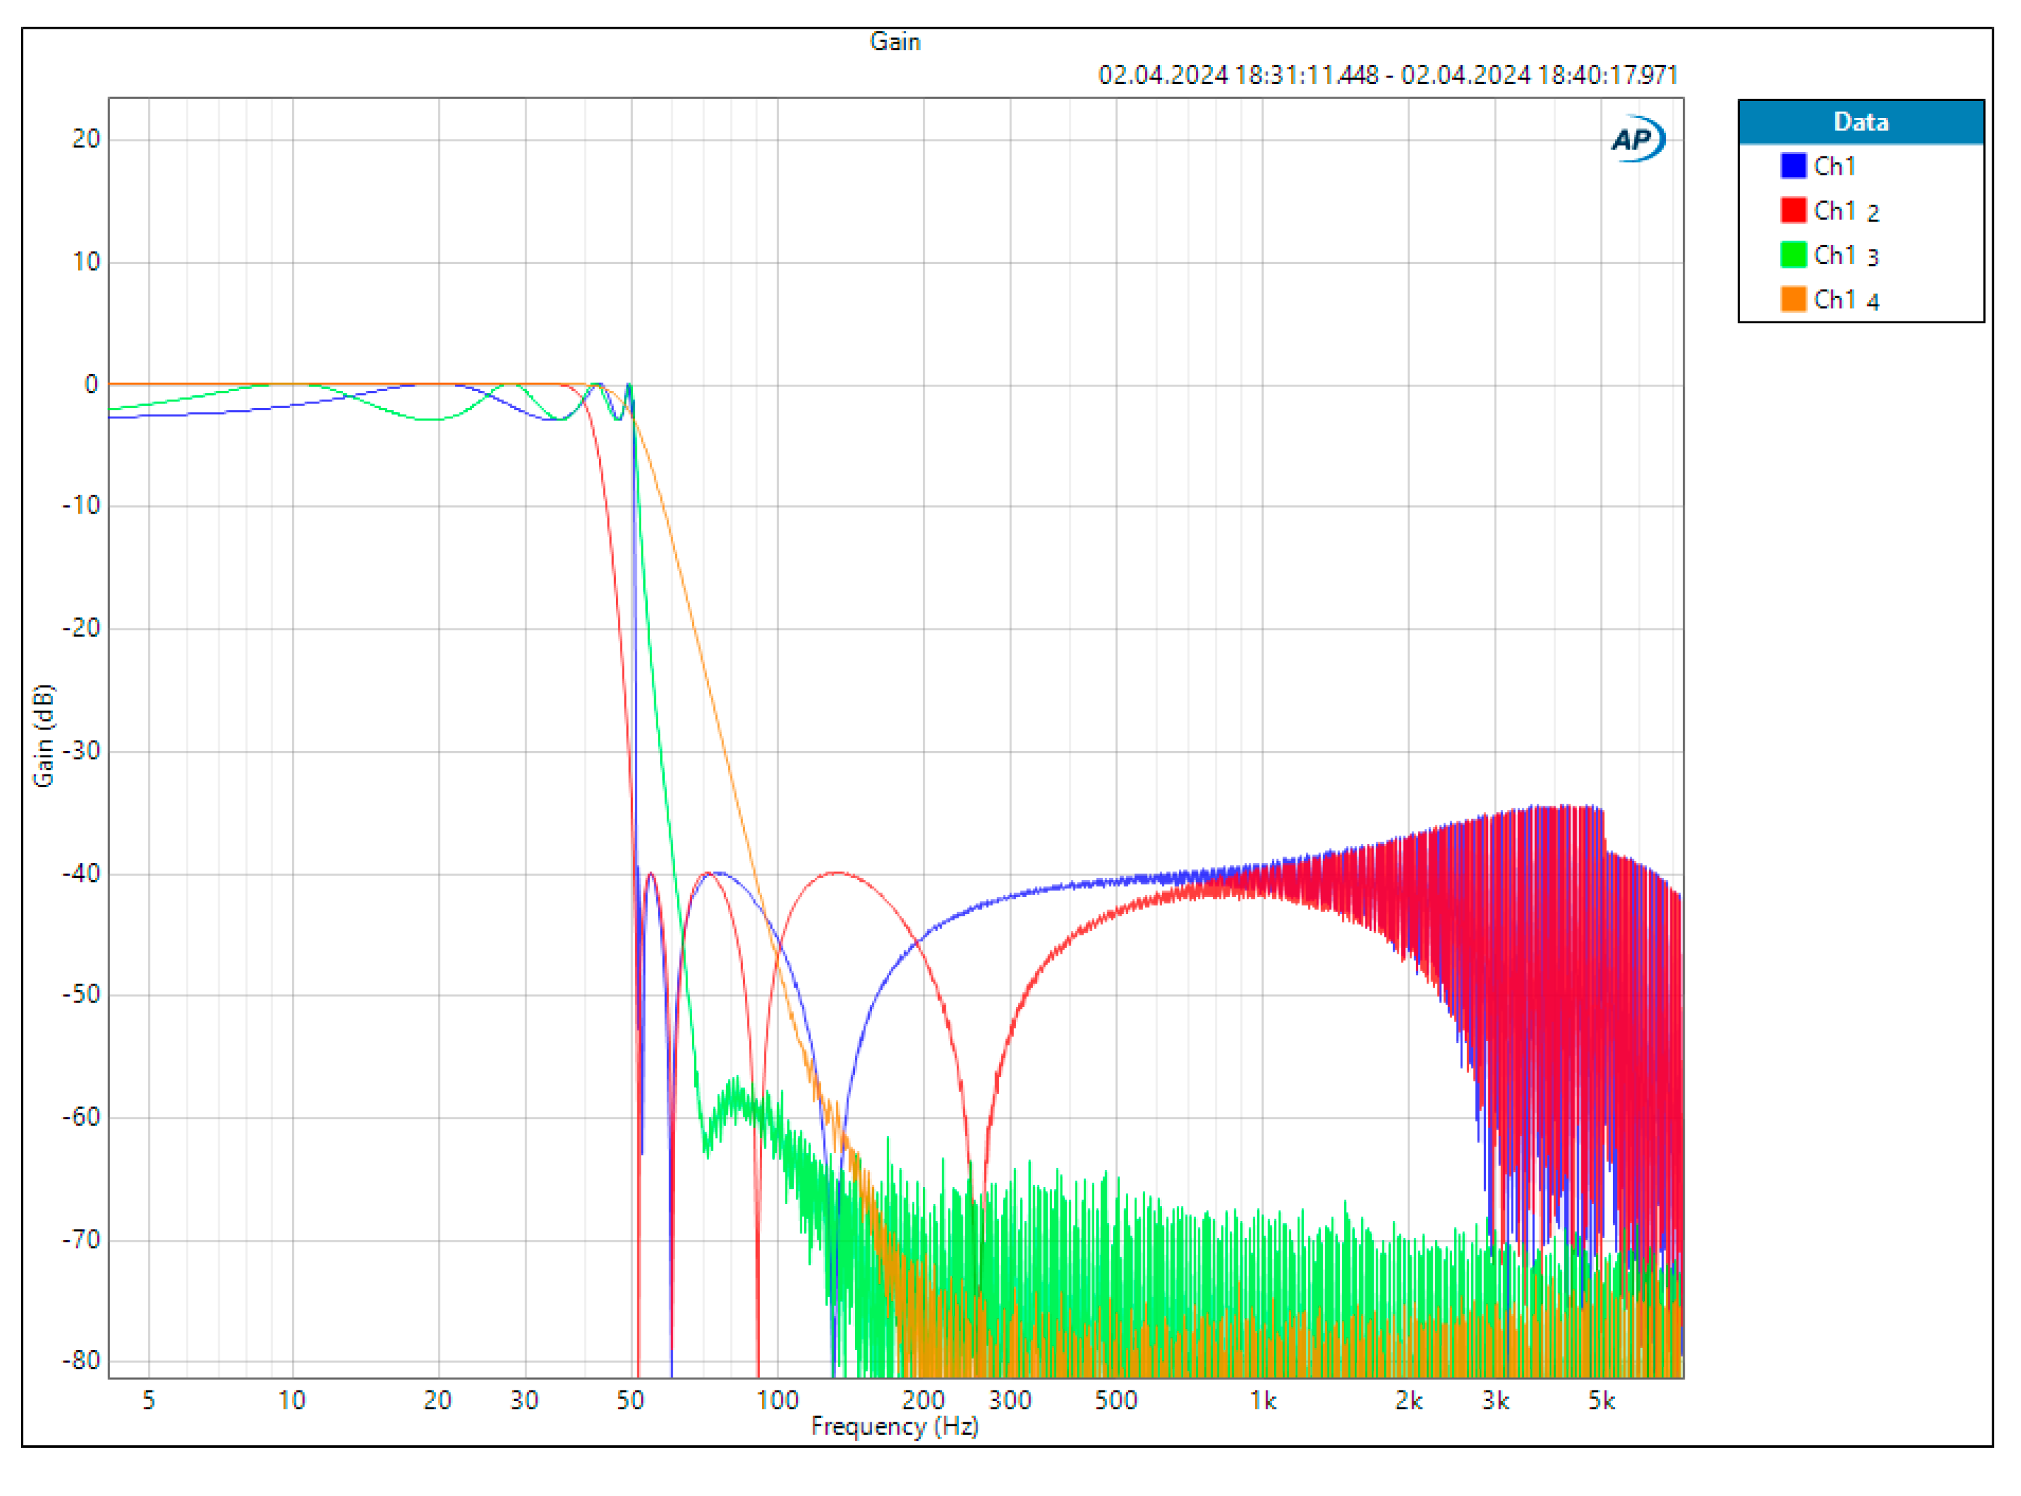The image size is (2021, 1496).
Task: Select the Ch1 legend entry label
Action: coord(1835,167)
